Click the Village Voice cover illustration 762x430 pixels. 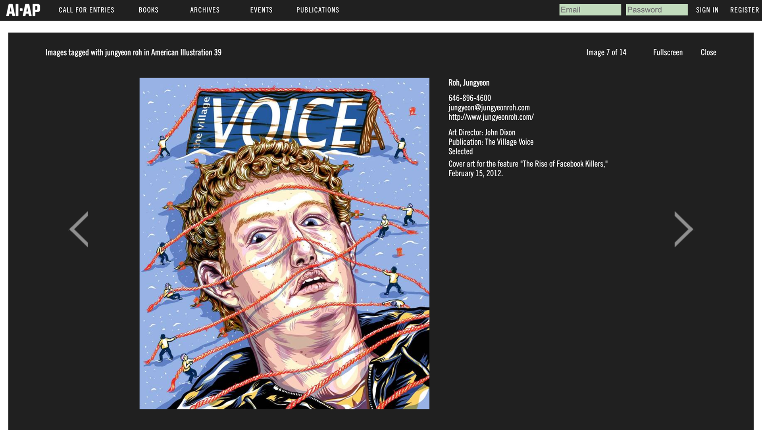pyautogui.click(x=284, y=243)
